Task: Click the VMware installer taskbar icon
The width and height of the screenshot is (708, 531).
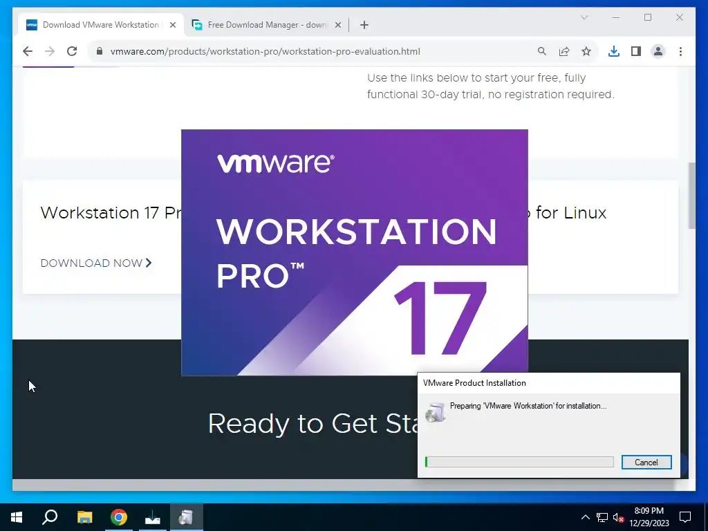Action: point(186,517)
